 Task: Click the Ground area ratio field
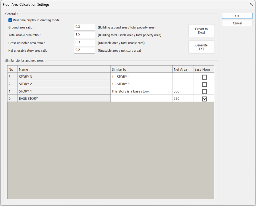(x=84, y=27)
